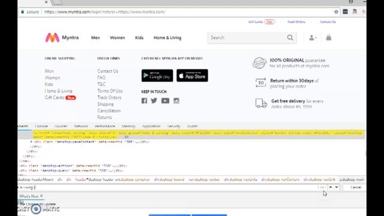Switch to the Memory tab

[128, 126]
